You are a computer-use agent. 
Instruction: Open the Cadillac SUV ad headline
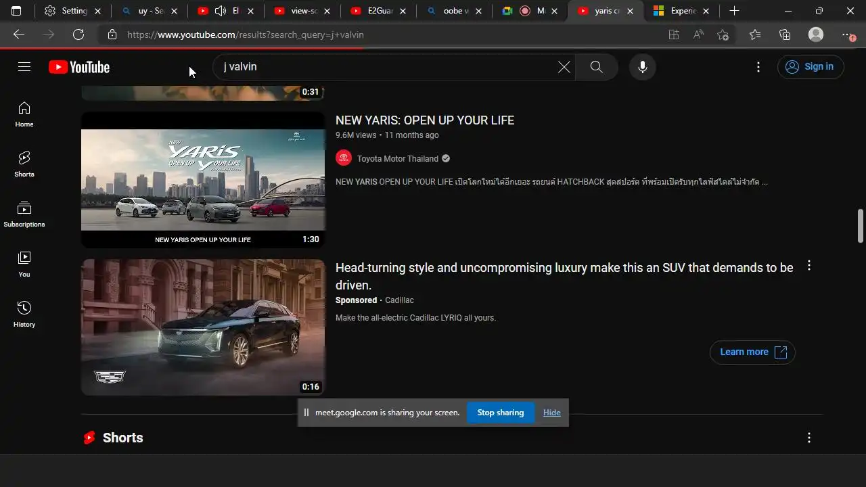click(564, 276)
